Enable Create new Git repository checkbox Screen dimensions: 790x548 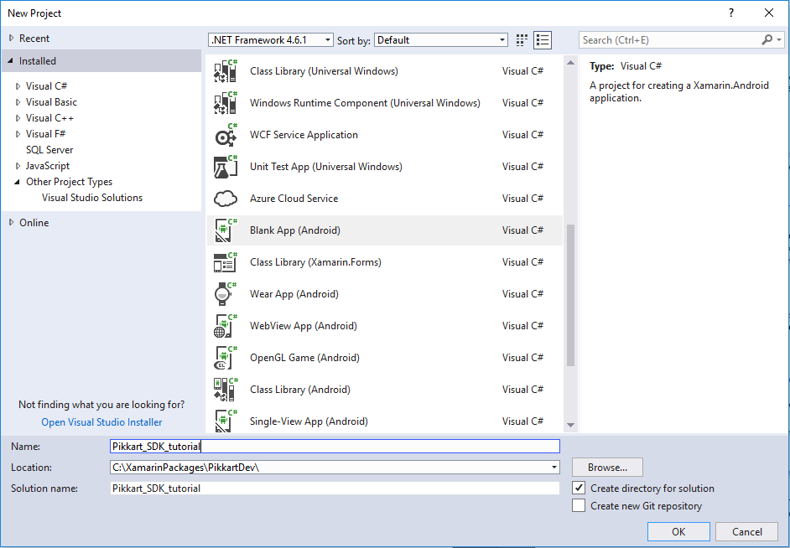point(579,506)
